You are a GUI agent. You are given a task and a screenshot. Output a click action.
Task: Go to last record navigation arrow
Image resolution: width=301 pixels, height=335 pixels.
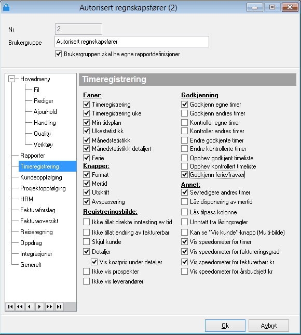coord(59,307)
